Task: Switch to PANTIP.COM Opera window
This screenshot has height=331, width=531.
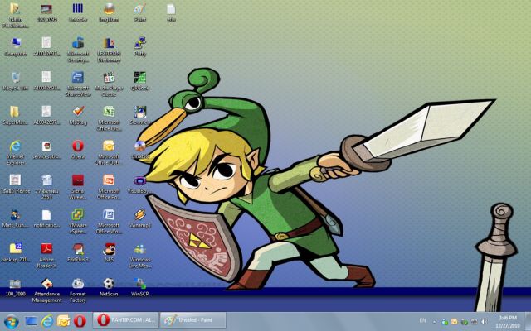Action: pyautogui.click(x=125, y=320)
